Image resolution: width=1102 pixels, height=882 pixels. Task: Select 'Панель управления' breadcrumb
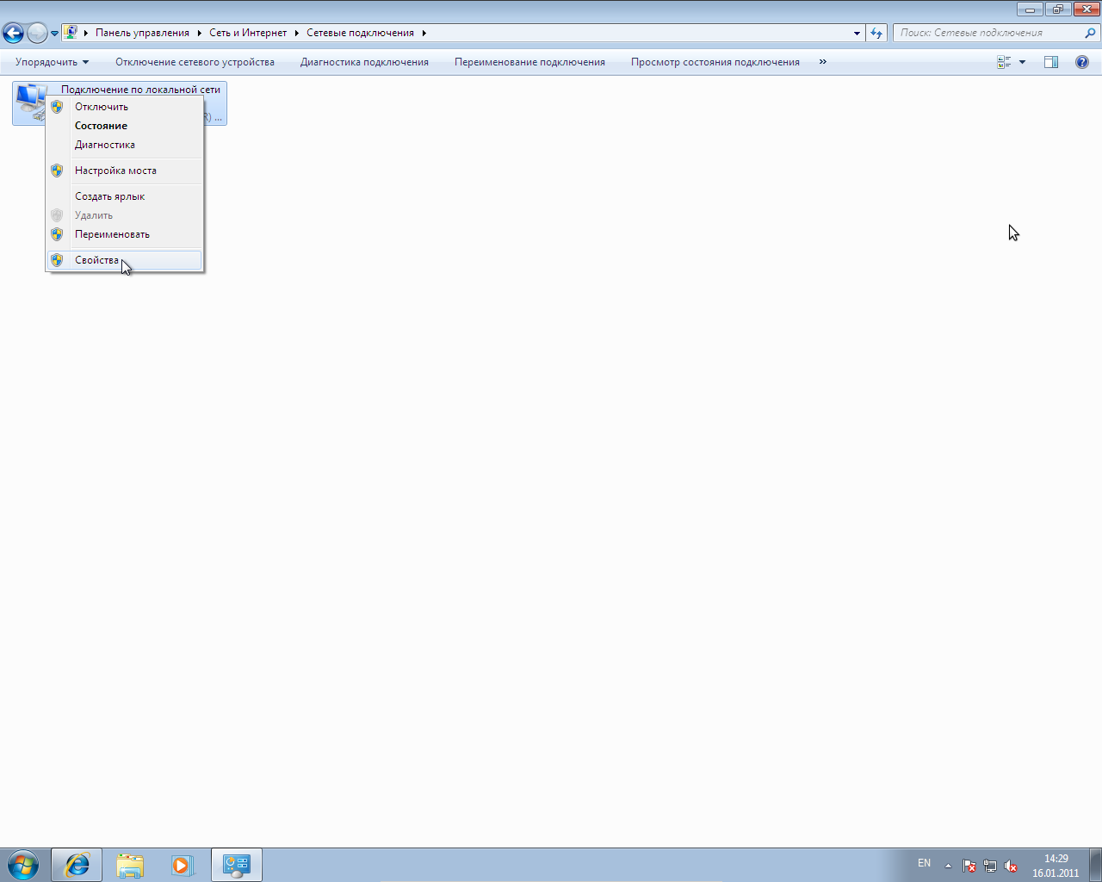point(142,33)
